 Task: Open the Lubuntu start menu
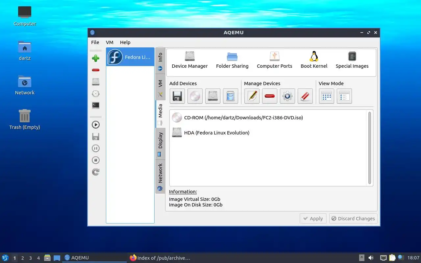[5, 258]
